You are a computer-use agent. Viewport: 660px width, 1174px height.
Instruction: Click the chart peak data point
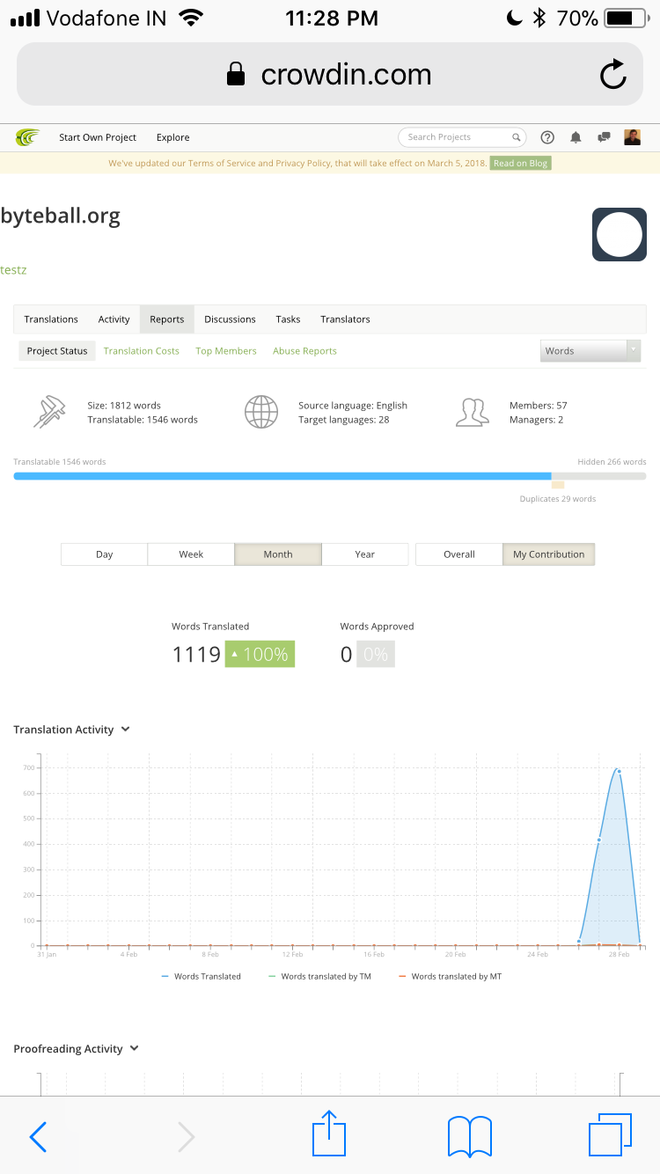click(x=619, y=772)
